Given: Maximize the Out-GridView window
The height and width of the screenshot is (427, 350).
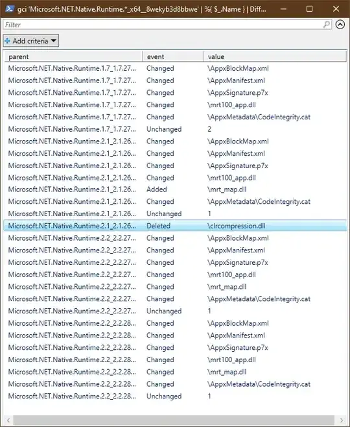Looking at the screenshot, I should point(309,9).
